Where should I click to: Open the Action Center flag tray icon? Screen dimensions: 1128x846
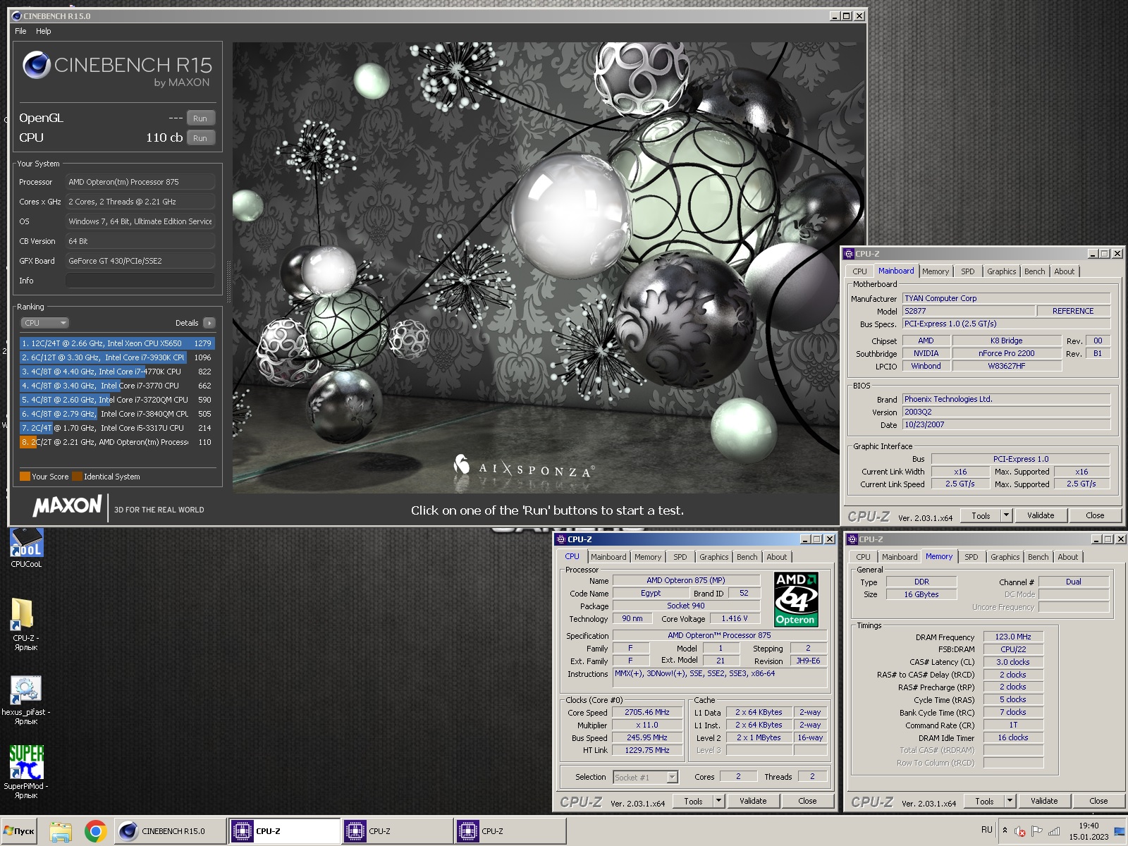click(x=1036, y=831)
